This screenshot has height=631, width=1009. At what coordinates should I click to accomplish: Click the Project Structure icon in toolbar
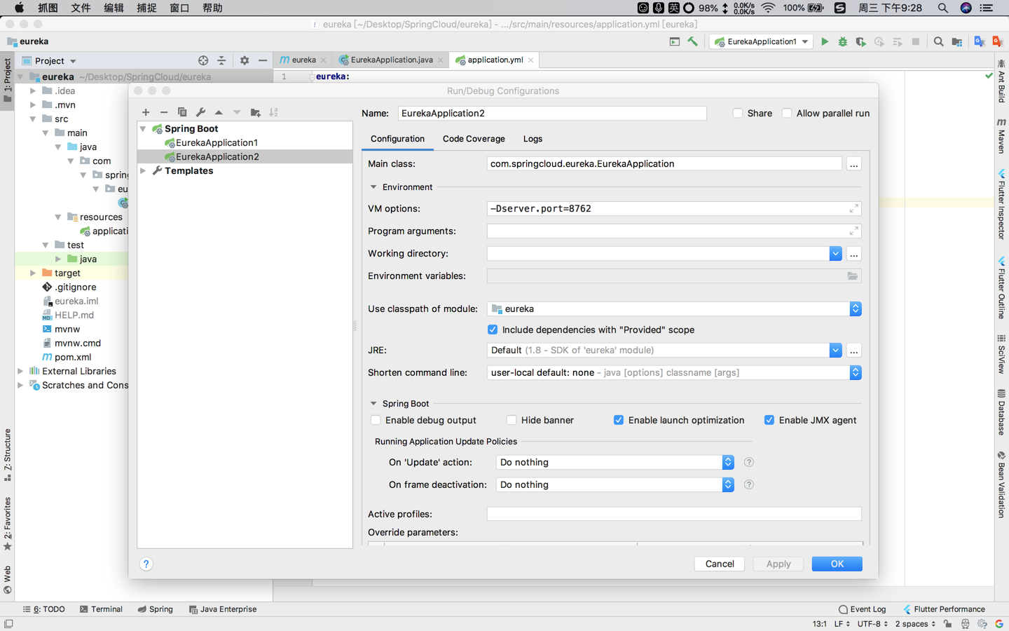[x=957, y=42]
